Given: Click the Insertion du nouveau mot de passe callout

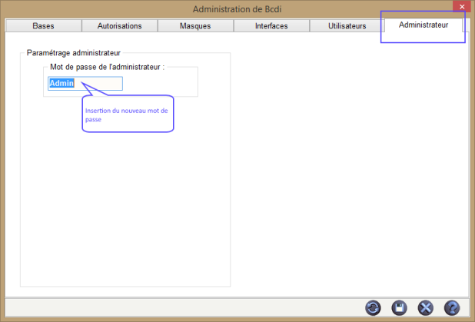Looking at the screenshot, I should [x=128, y=115].
